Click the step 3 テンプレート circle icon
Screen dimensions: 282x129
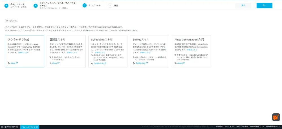click(x=85, y=5)
